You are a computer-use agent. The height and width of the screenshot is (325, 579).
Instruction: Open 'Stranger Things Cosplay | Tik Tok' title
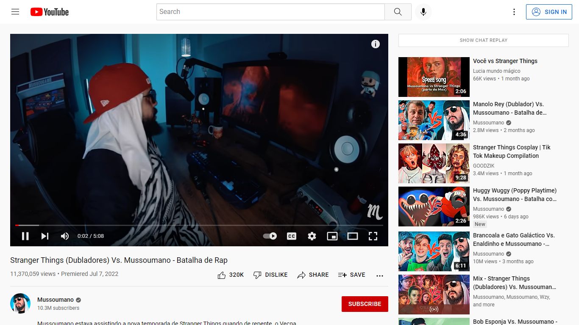[x=512, y=151]
